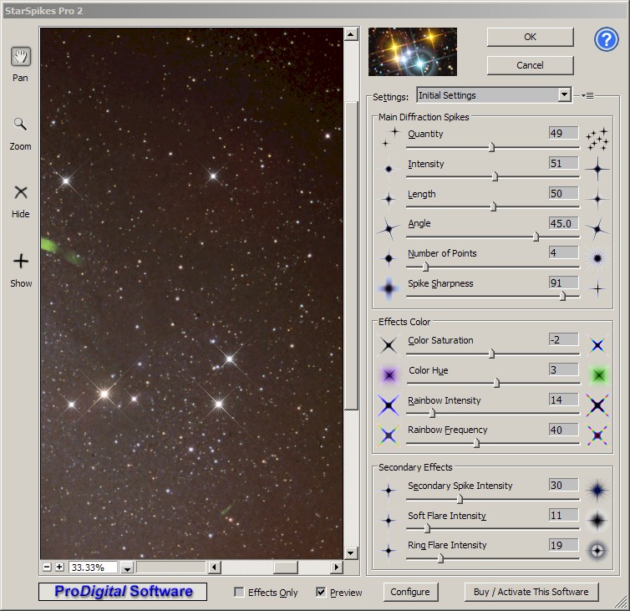Viewport: 630px width, 611px height.
Task: Click the zoom out minus icon below the preview
Action: tap(48, 568)
